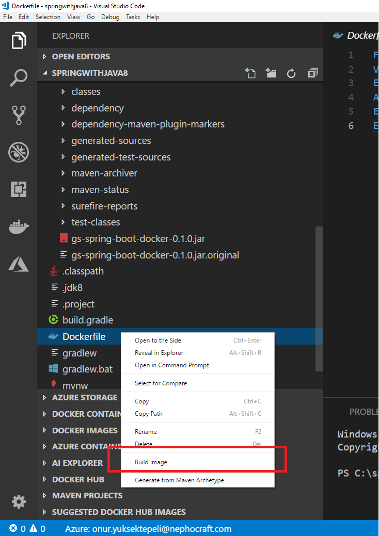This screenshot has height=536, width=379.
Task: Expand the OPEN EDITORS section
Action: 180,56
